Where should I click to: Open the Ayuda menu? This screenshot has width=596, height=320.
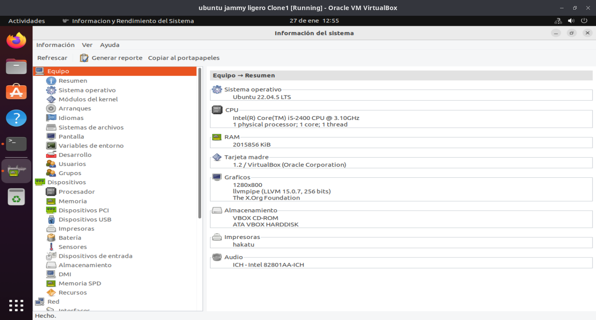coord(110,45)
